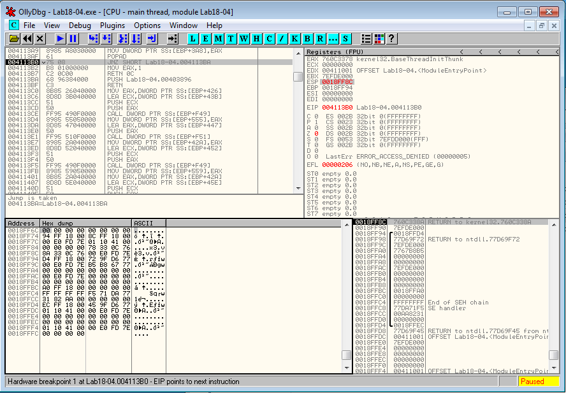566x393 pixels.
Task: Pause execution with the Pause icon
Action: click(73, 39)
